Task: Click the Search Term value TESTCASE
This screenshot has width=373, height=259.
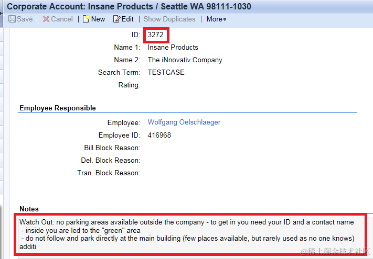Action: pos(166,72)
